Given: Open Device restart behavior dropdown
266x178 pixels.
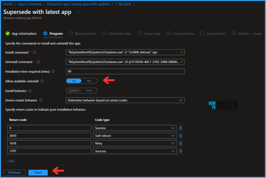Looking at the screenshot, I should click(x=125, y=100).
